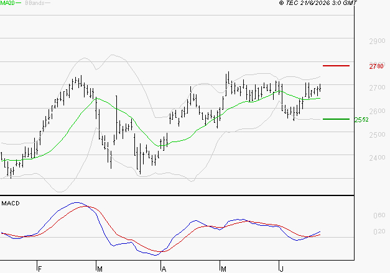Viewport: 390px width, 273px height.
Task: Click the red 2780 resistance label
Action: (376, 66)
